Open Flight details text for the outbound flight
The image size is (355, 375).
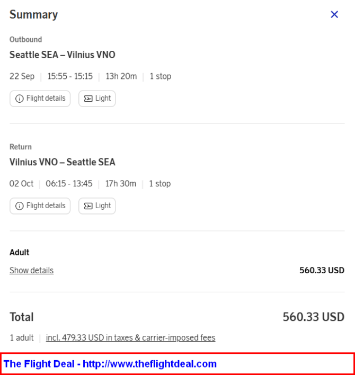pyautogui.click(x=46, y=99)
